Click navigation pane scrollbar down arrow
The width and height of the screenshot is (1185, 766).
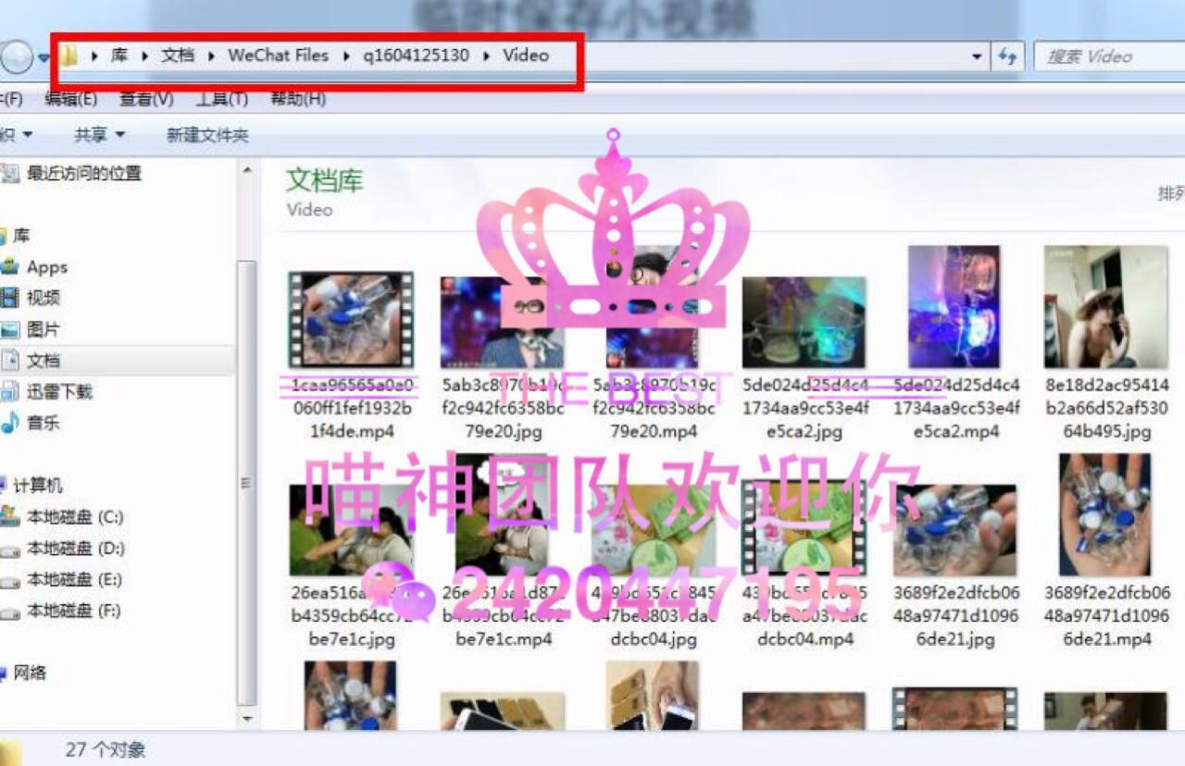pyautogui.click(x=246, y=718)
